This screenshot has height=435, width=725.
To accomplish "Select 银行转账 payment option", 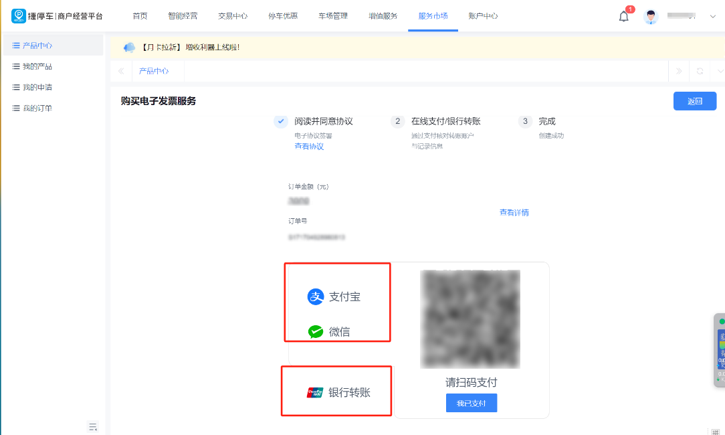I will [x=338, y=393].
